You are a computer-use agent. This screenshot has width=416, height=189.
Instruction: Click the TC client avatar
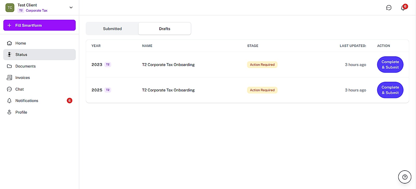[x=10, y=8]
